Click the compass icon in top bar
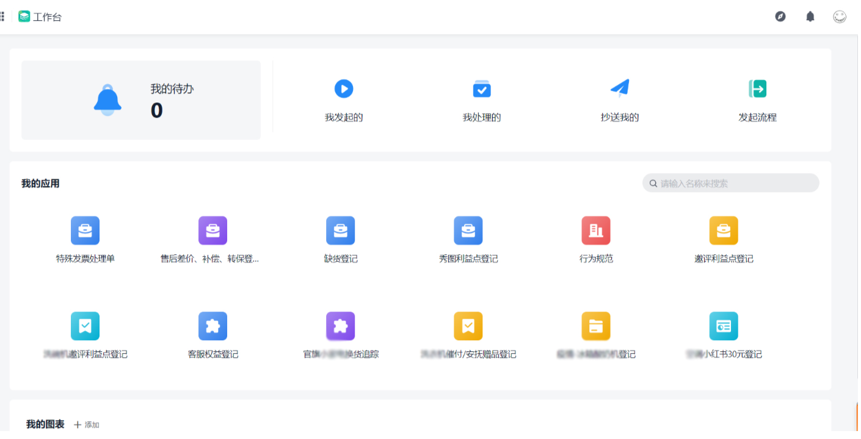 coord(780,16)
